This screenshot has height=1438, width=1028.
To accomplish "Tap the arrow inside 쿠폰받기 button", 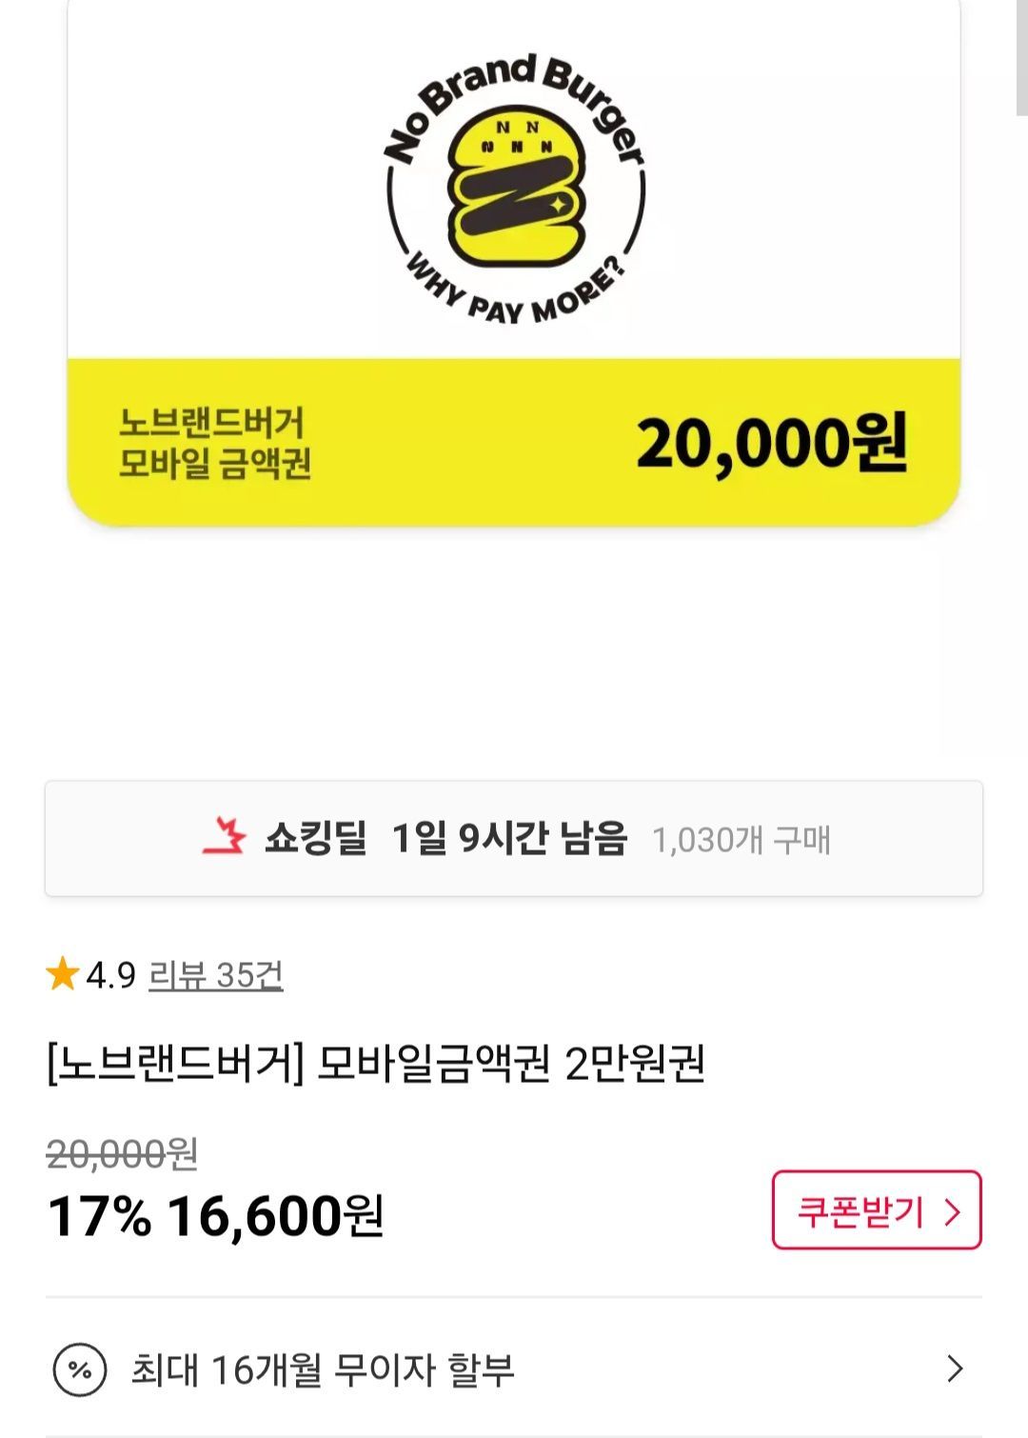I will pyautogui.click(x=952, y=1211).
